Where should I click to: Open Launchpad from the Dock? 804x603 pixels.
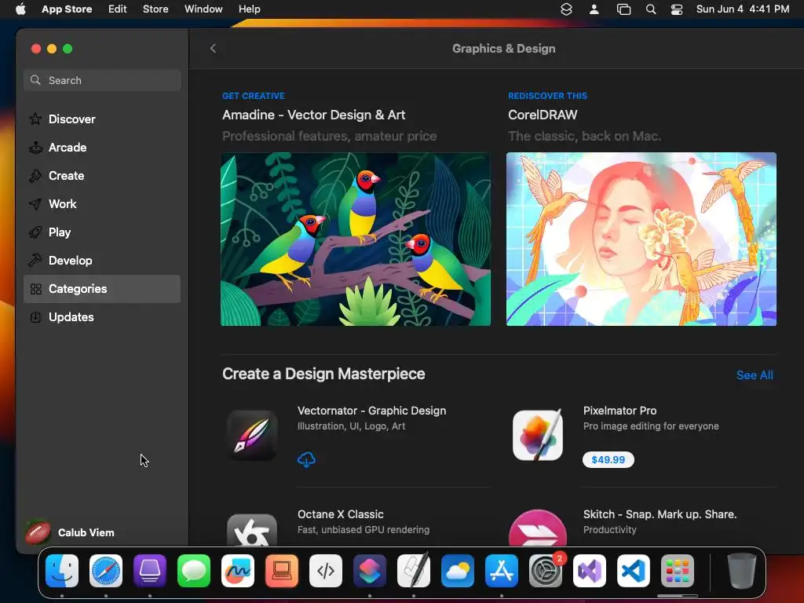678,571
